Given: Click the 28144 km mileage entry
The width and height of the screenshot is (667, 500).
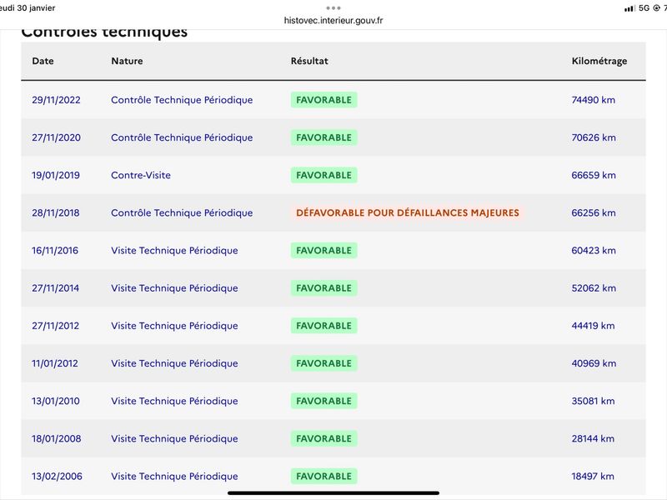Looking at the screenshot, I should pyautogui.click(x=593, y=438).
